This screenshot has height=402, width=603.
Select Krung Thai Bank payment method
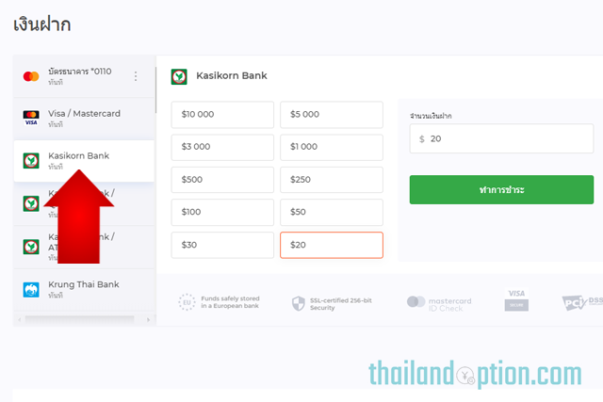click(x=84, y=289)
